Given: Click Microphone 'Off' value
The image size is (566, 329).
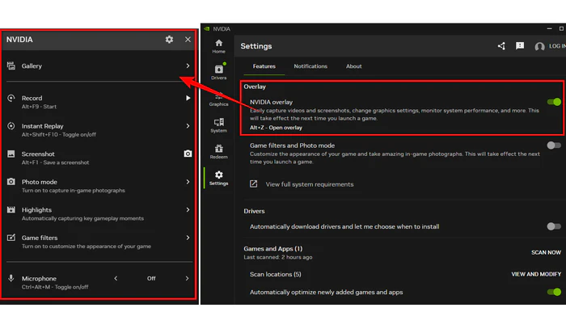Looking at the screenshot, I should click(151, 278).
